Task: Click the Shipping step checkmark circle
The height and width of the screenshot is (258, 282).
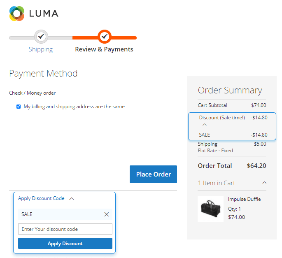Action: point(41,37)
